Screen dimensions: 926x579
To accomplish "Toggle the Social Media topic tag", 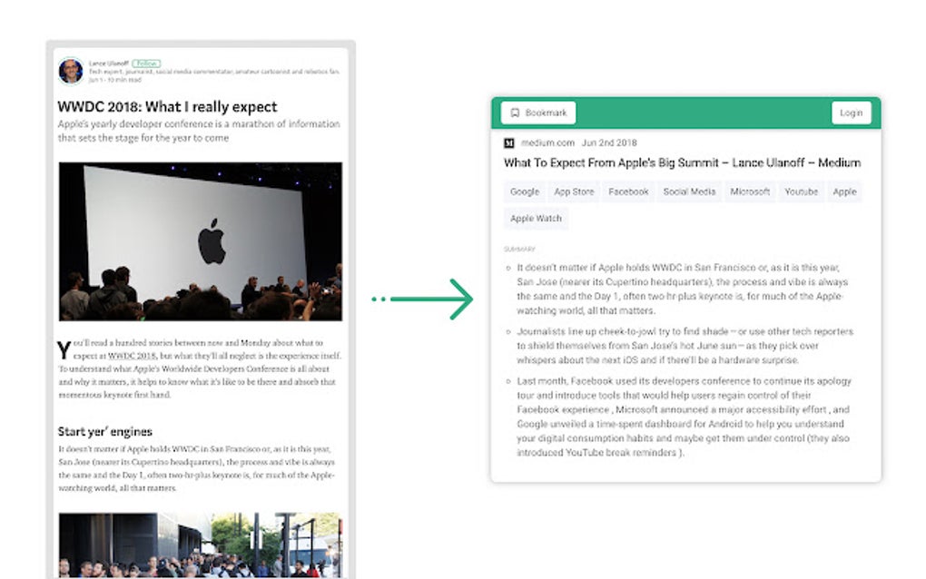I will 689,191.
